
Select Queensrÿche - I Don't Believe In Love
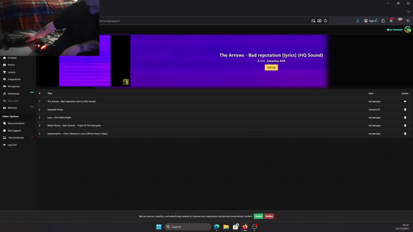pyautogui.click(x=77, y=133)
